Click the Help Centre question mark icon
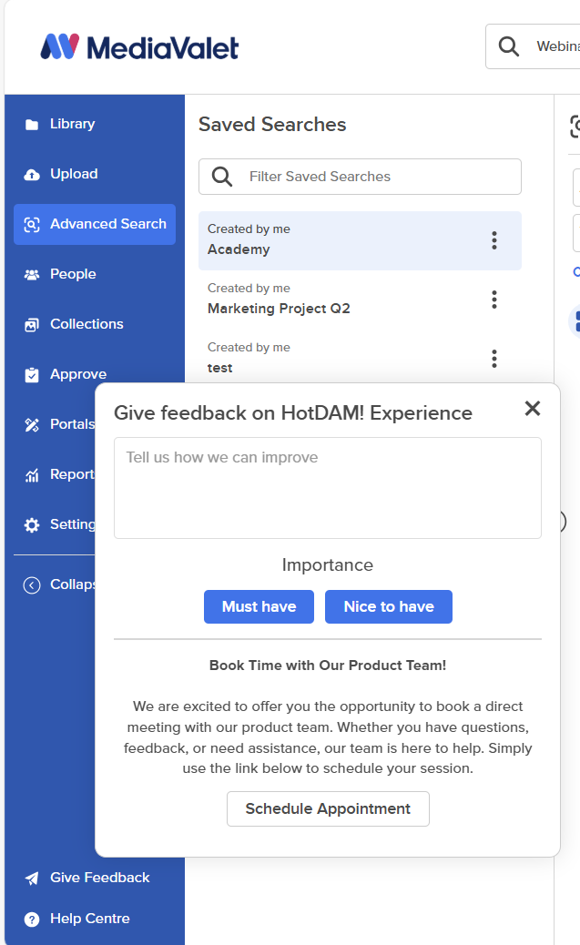 pyautogui.click(x=31, y=920)
